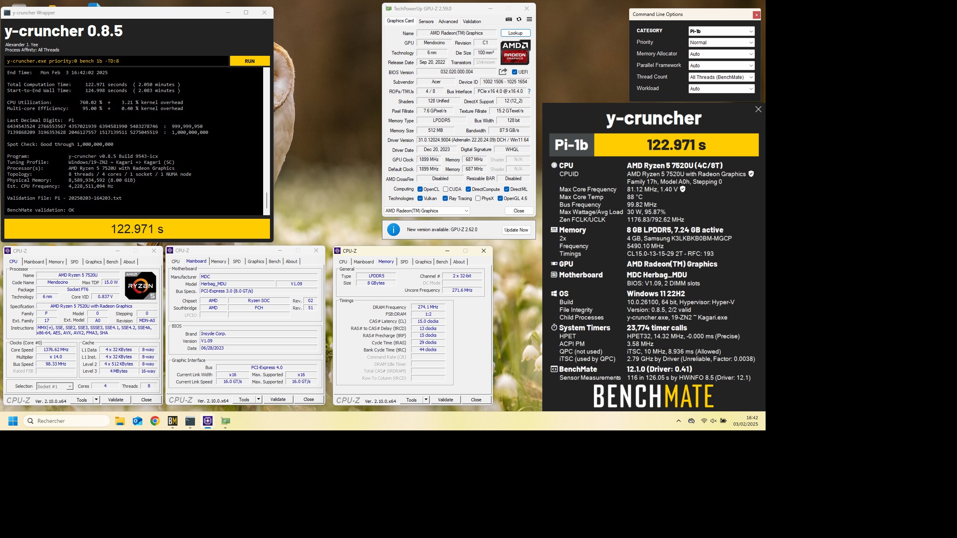957x538 pixels.
Task: Open Google Chrome from the taskbar
Action: pos(155,421)
